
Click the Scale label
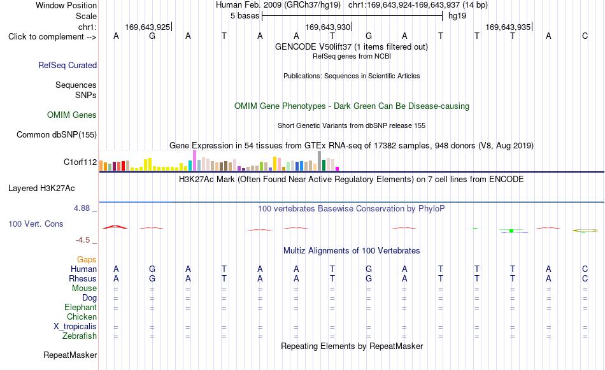tap(86, 16)
